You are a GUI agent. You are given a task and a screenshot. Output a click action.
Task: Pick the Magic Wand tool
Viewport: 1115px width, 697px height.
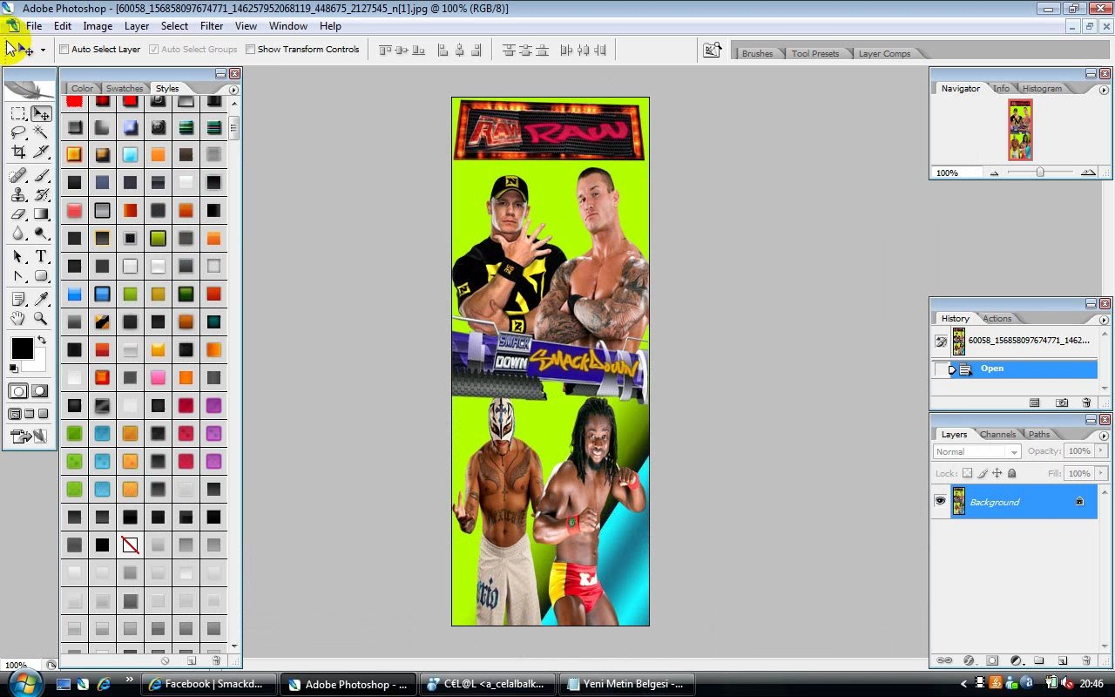point(41,132)
